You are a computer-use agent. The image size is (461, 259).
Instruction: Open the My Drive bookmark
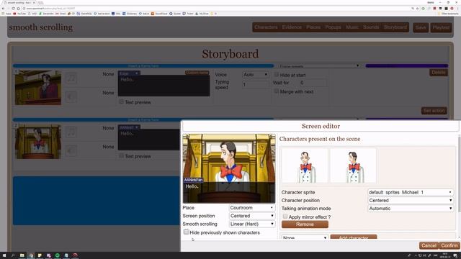pos(202,14)
